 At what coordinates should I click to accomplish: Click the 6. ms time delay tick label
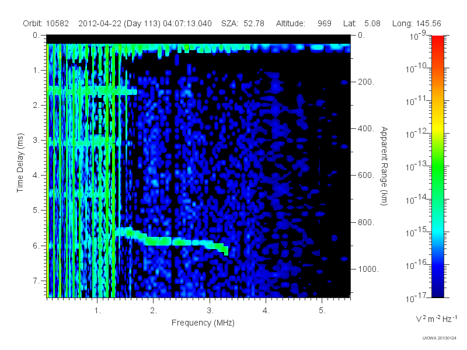click(x=36, y=246)
